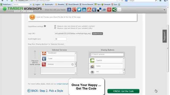Click the LinkedIn share icon
Image resolution: width=170 pixels, height=95 pixels.
(x=84, y=10)
